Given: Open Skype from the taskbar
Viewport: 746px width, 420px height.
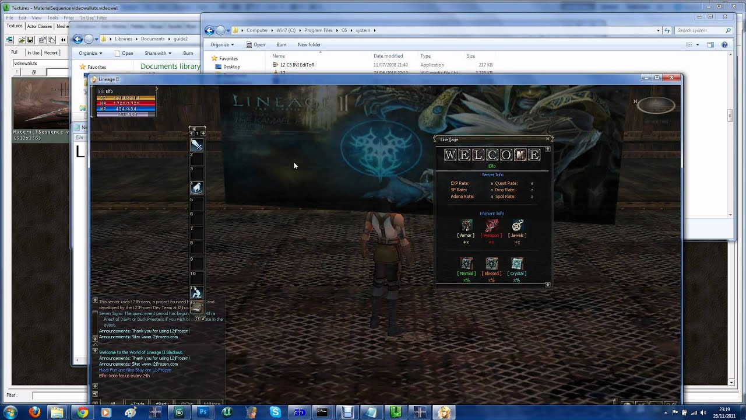Looking at the screenshot, I should (275, 412).
